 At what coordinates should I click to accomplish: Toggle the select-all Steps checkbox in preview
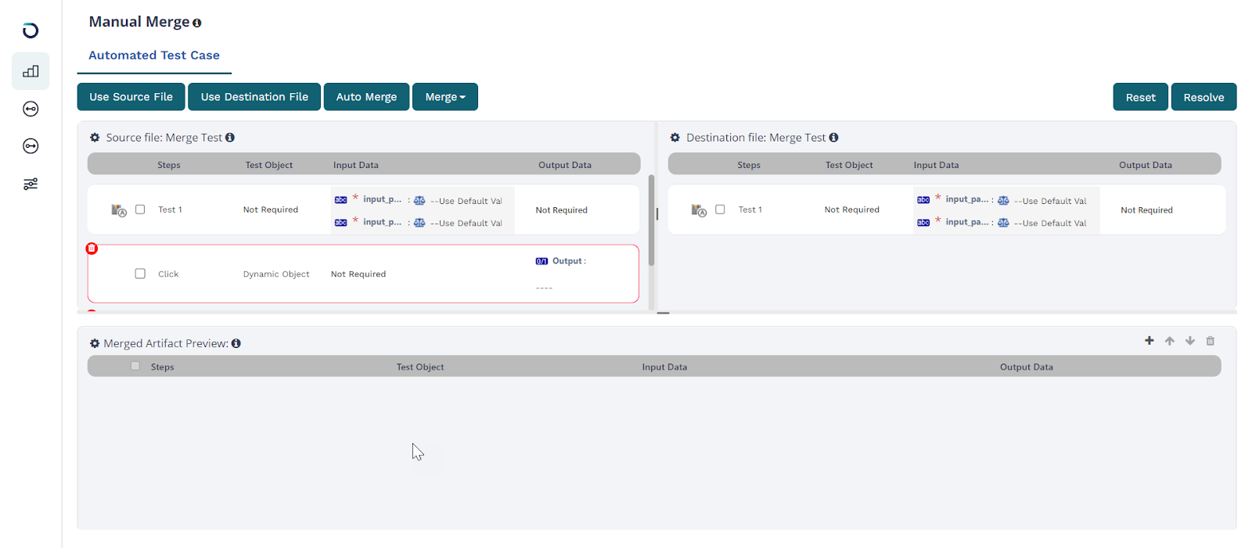(x=135, y=366)
